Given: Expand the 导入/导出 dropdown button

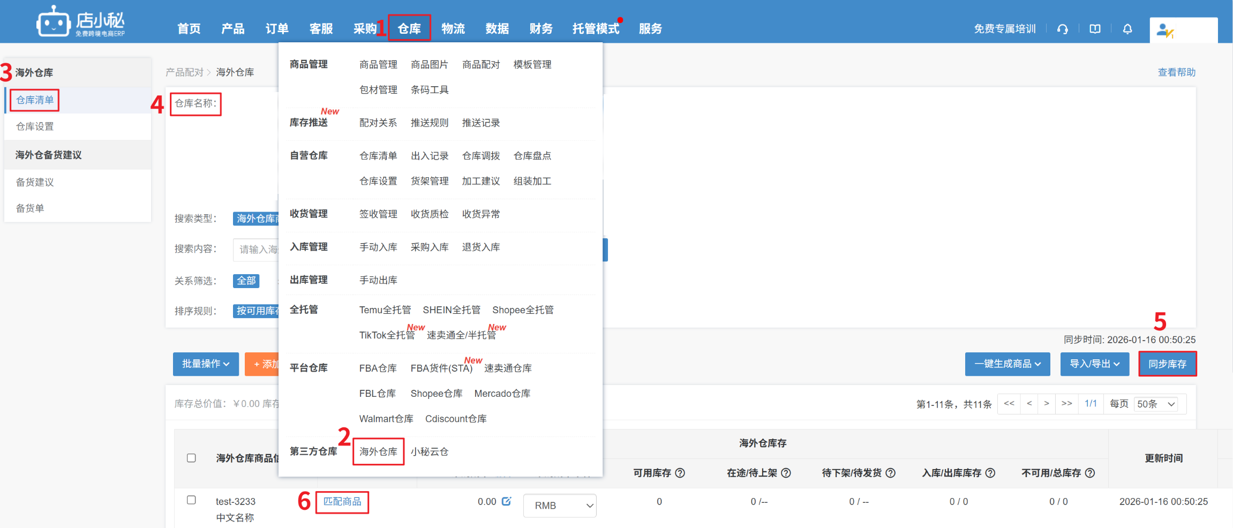Looking at the screenshot, I should tap(1094, 364).
